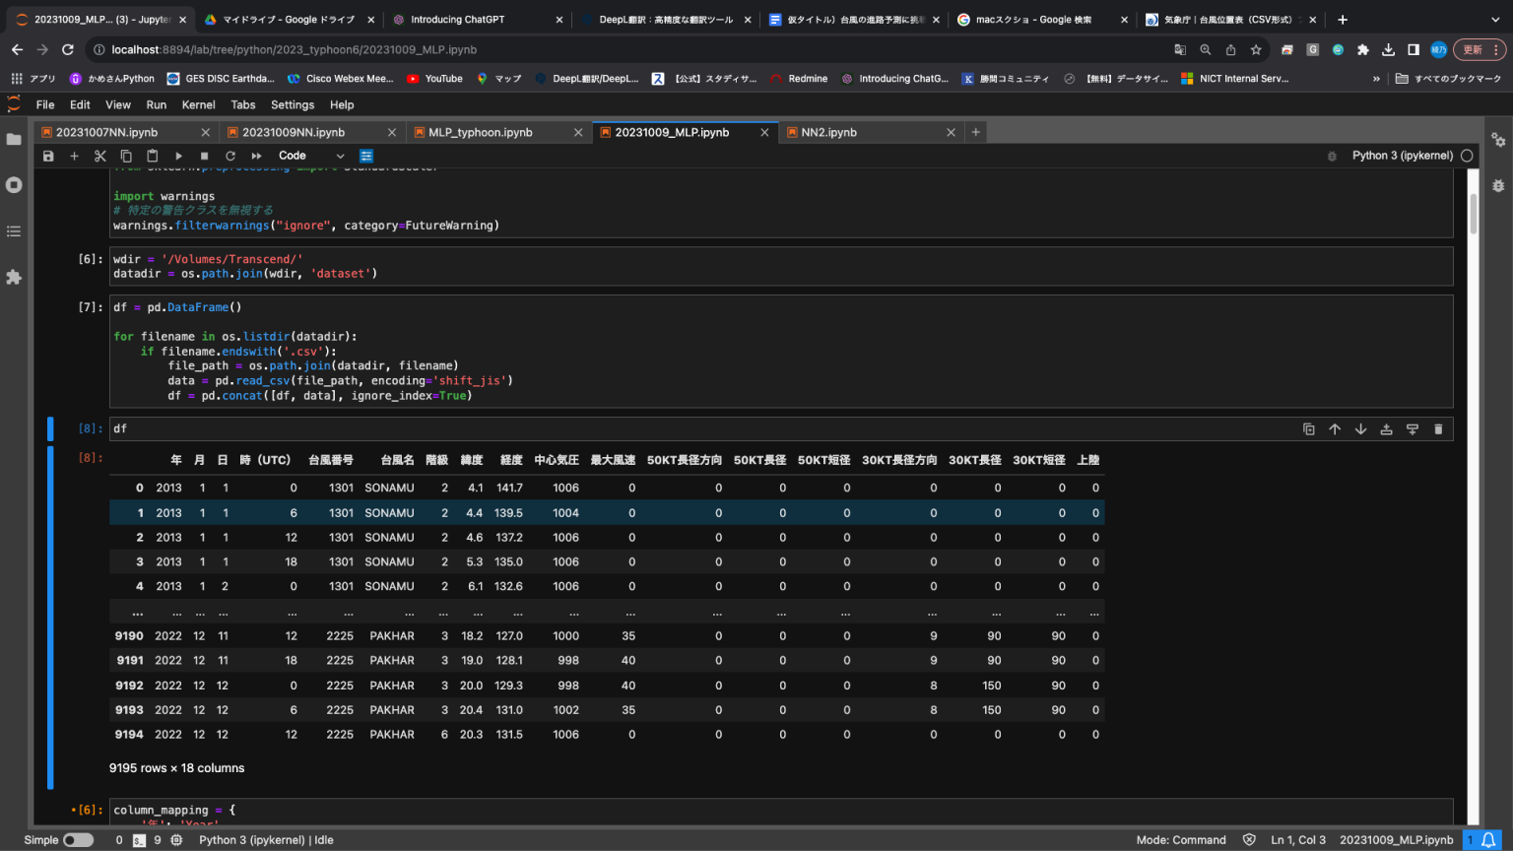
Task: Toggle Simple interface mode switch
Action: (78, 840)
